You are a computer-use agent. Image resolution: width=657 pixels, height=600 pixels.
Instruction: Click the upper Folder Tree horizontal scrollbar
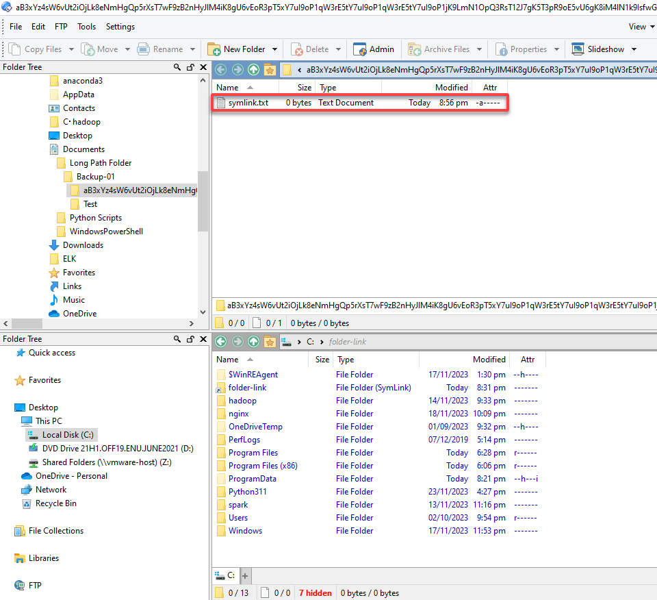(99, 323)
